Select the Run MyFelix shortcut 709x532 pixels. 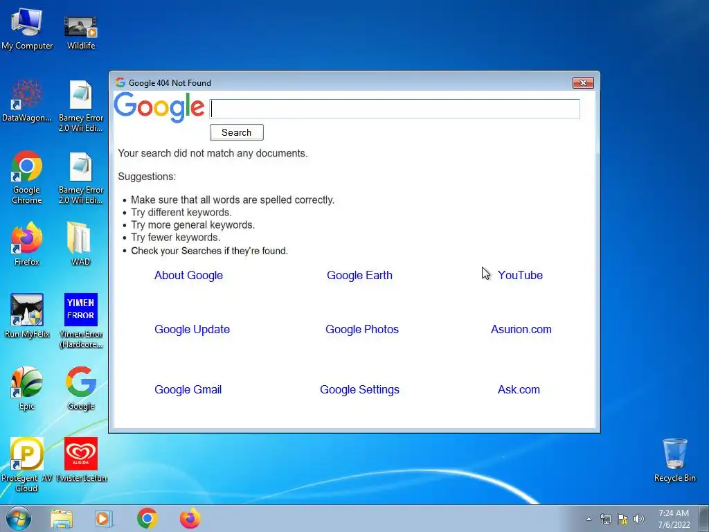(x=27, y=316)
